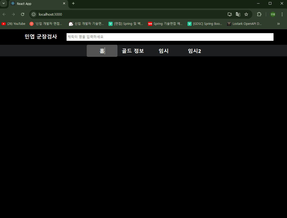Switch to 임시2 tab

click(x=194, y=51)
